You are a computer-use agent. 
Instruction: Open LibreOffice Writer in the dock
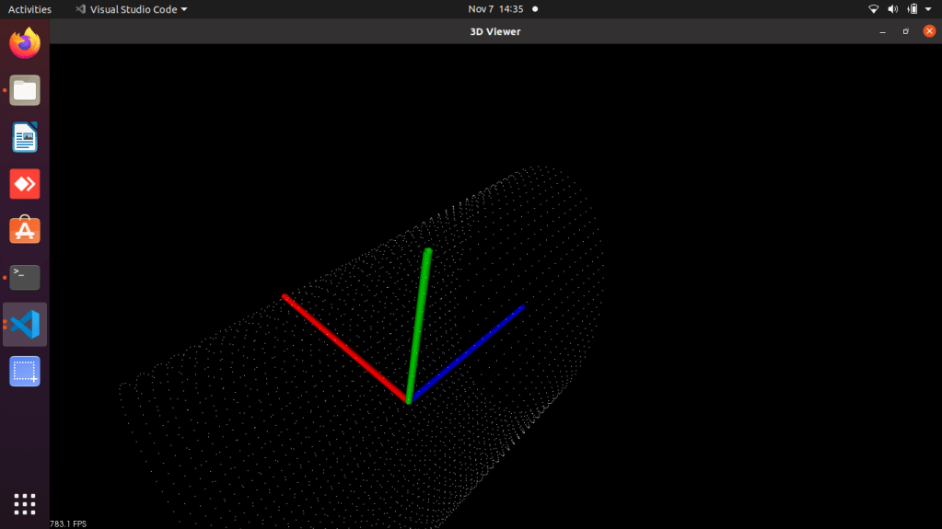25,137
